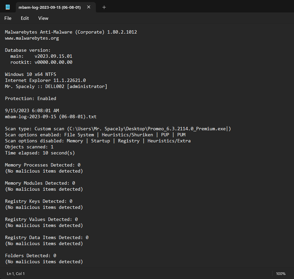294x279 pixels.
Task: Click '(No malicious items detected)' under Memory Processes
Action: click(x=44, y=171)
